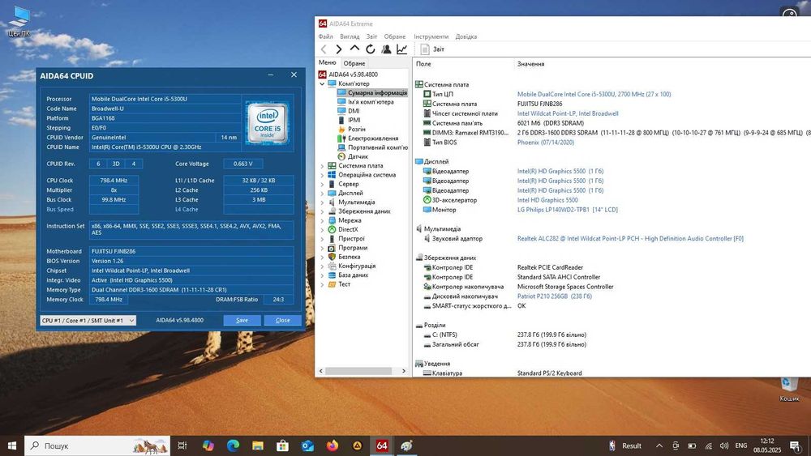The height and width of the screenshot is (456, 811).
Task: Select Сумарна інформація in tree
Action: (x=376, y=93)
